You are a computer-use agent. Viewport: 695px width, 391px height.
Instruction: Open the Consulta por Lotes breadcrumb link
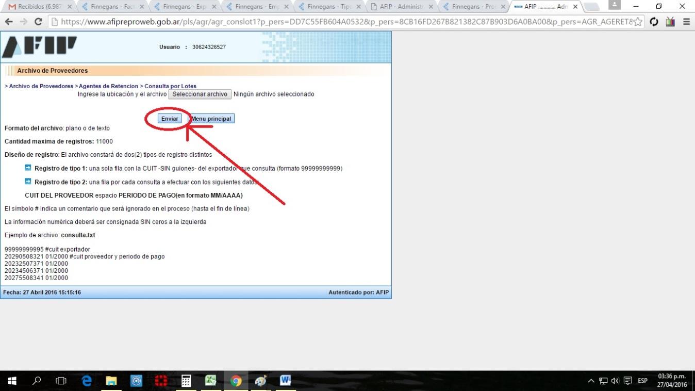(x=170, y=86)
